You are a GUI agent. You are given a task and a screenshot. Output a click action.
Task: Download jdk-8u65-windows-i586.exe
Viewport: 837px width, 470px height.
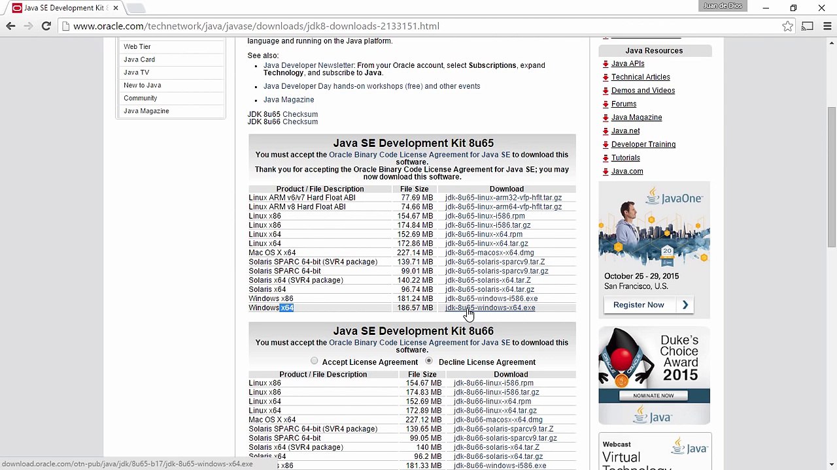[x=492, y=298]
